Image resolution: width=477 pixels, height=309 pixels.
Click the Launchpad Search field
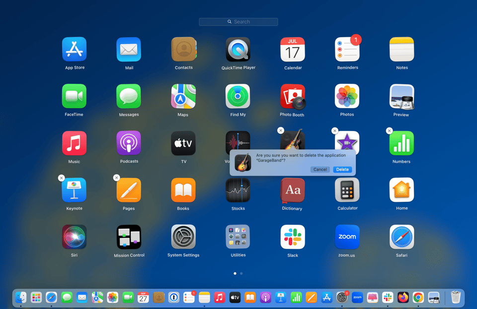click(x=238, y=21)
